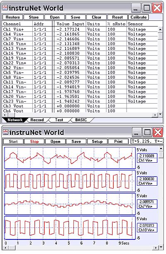Switch to the Network tab
This screenshot has width=166, height=254.
pos(15,120)
